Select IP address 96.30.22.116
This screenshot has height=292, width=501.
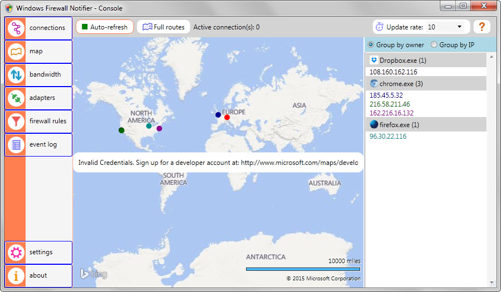[x=388, y=136]
